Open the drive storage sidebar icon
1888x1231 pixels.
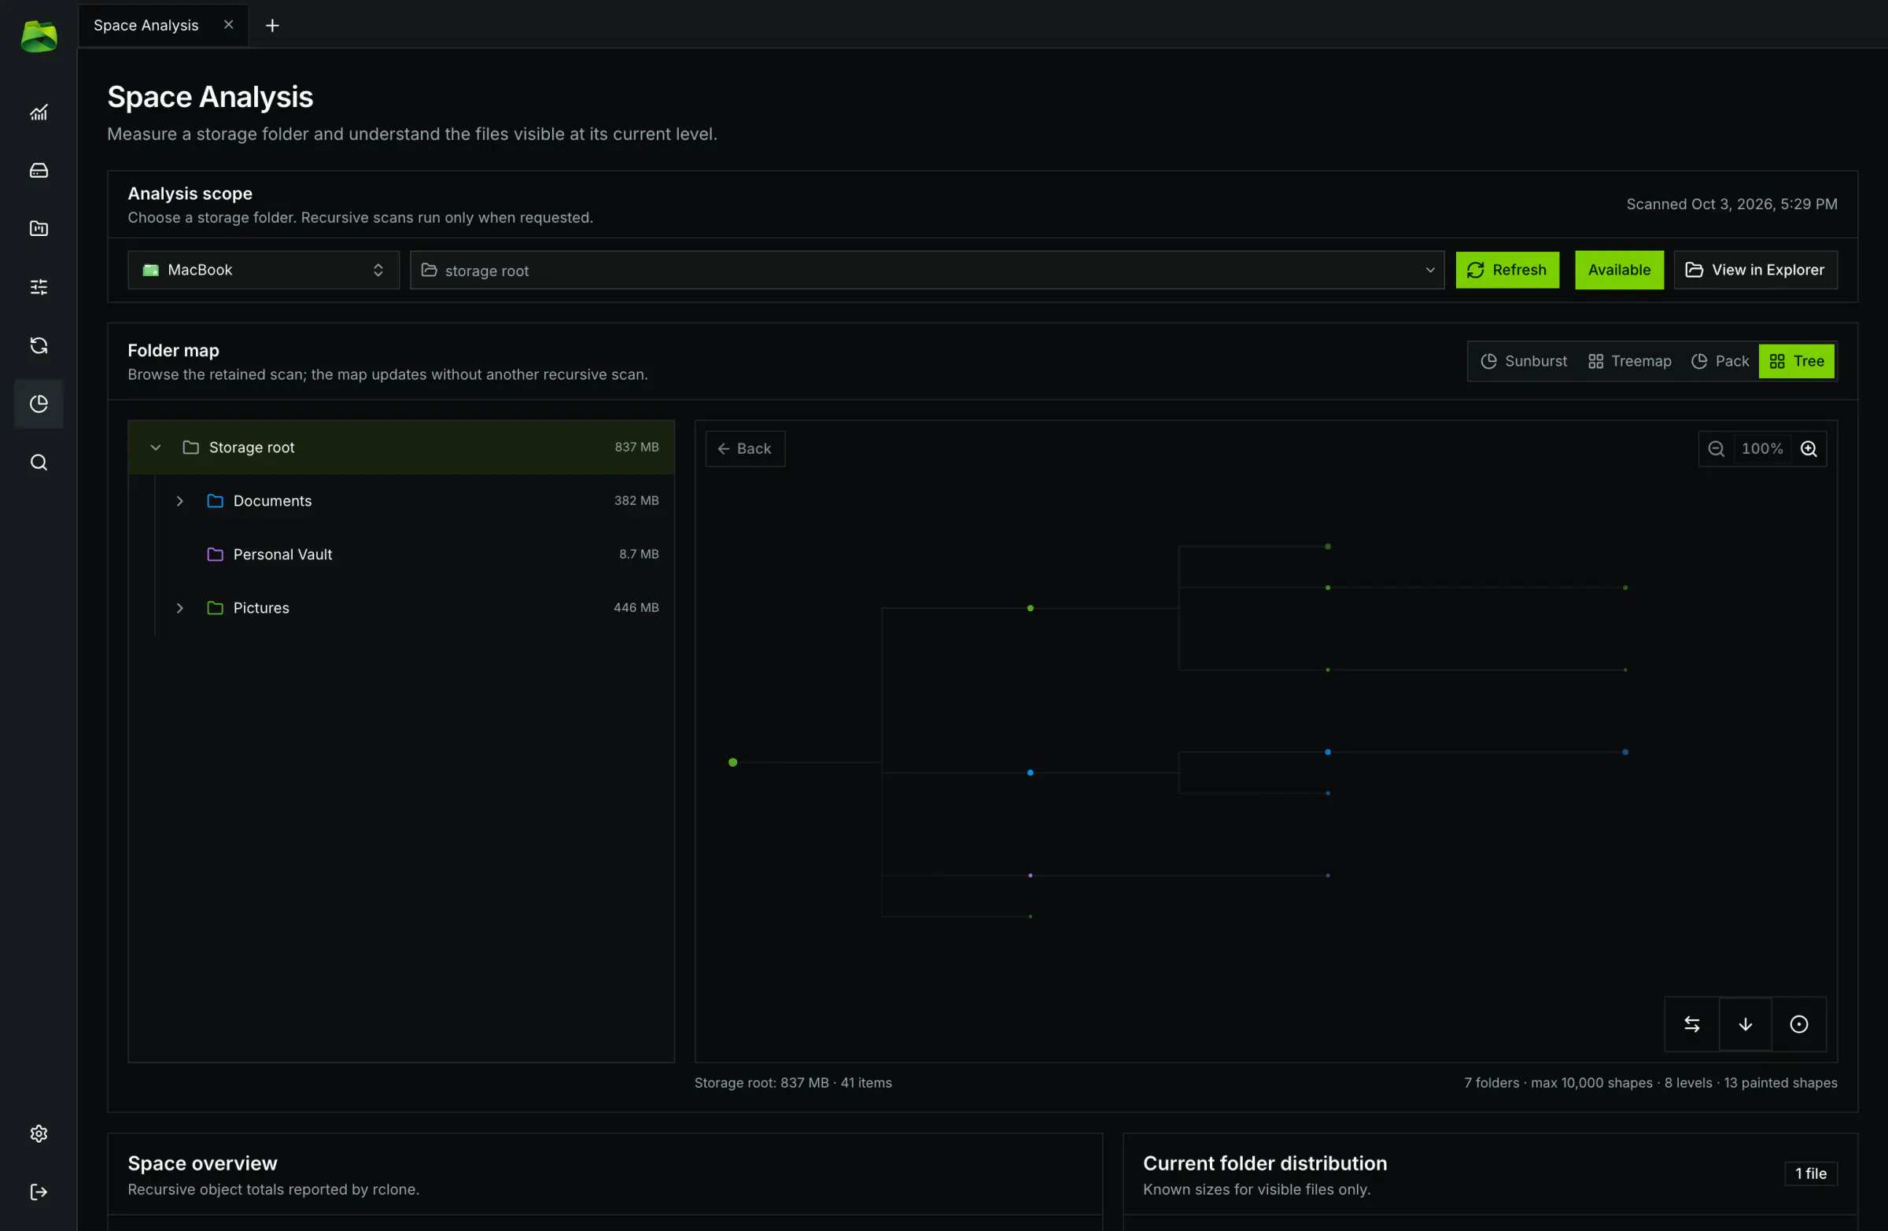point(38,171)
